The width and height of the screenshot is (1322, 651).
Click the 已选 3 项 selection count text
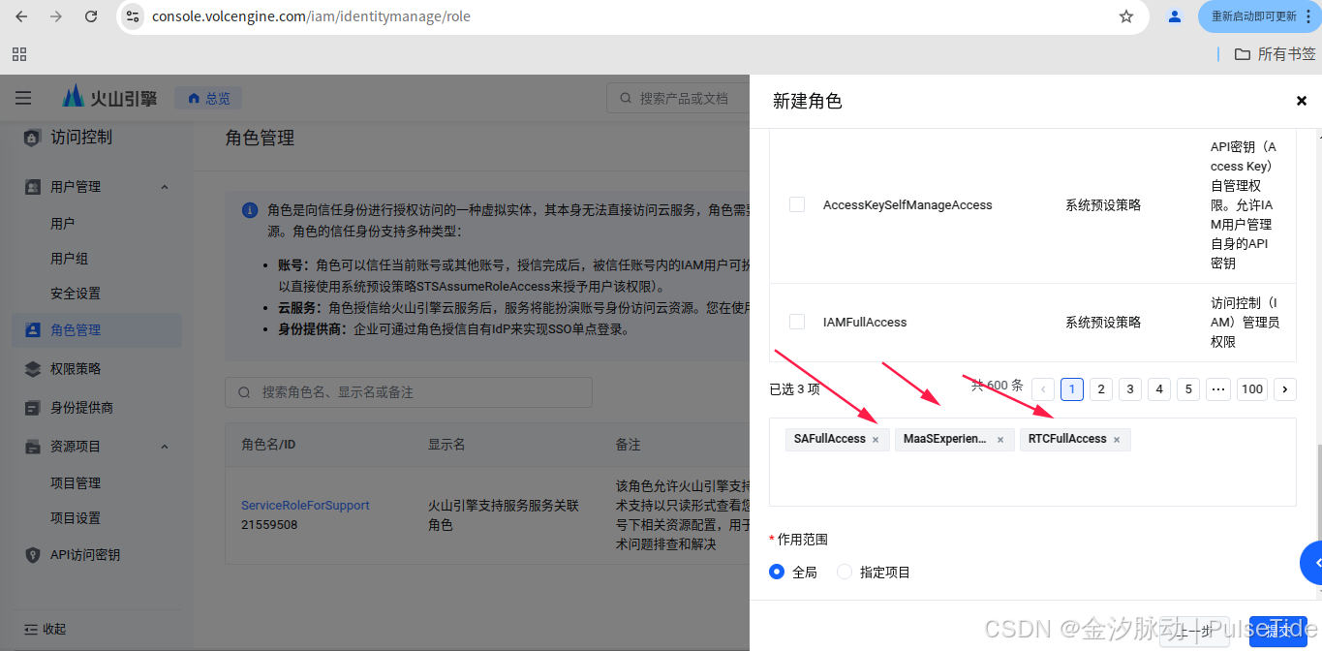794,389
